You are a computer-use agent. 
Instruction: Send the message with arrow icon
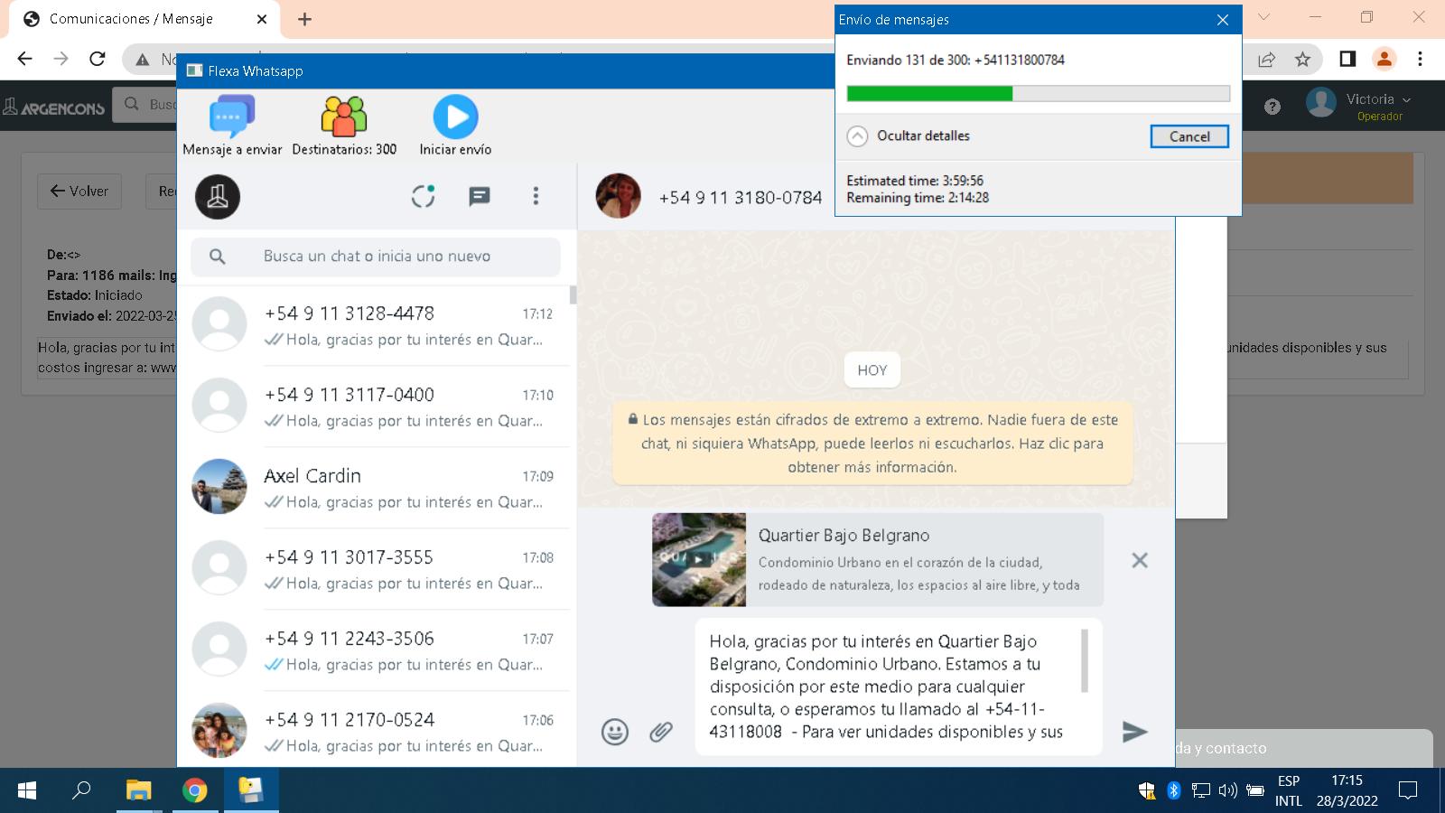pos(1135,732)
